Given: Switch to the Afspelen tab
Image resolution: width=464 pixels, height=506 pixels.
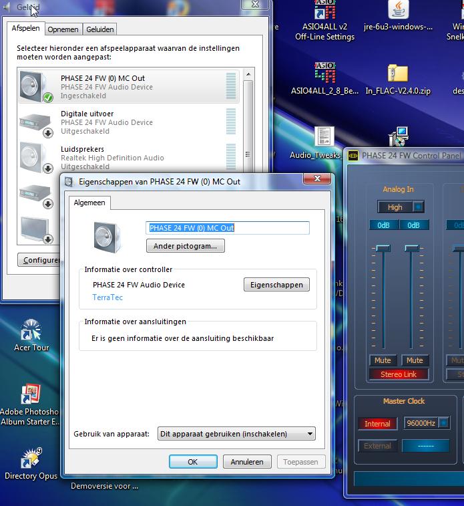Looking at the screenshot, I should (26, 28).
